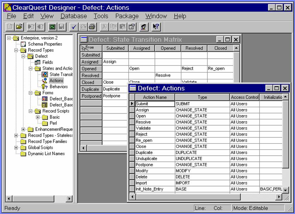Collapse the Record Scripts node
This screenshot has width=295, height=214.
(x=30, y=111)
